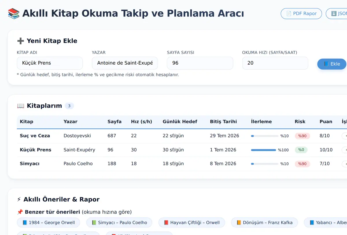This screenshot has height=235, width=347.
Task: Choose the 1984 – George Orwell suggestion chip
Action: click(x=49, y=223)
